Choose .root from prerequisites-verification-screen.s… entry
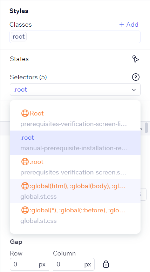150x272 pixels. click(x=75, y=167)
